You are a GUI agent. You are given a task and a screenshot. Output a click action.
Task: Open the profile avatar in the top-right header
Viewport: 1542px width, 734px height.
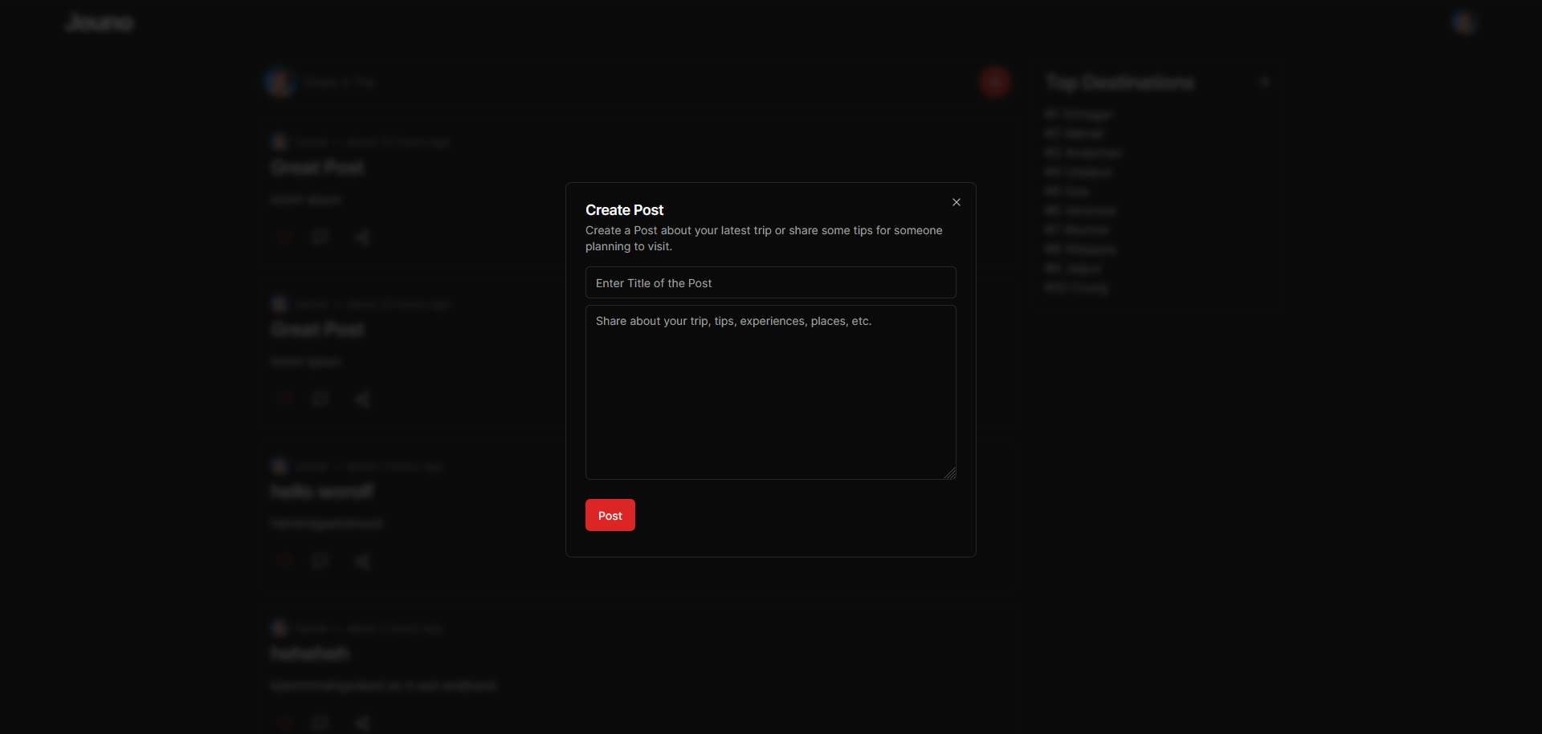pos(1464,22)
